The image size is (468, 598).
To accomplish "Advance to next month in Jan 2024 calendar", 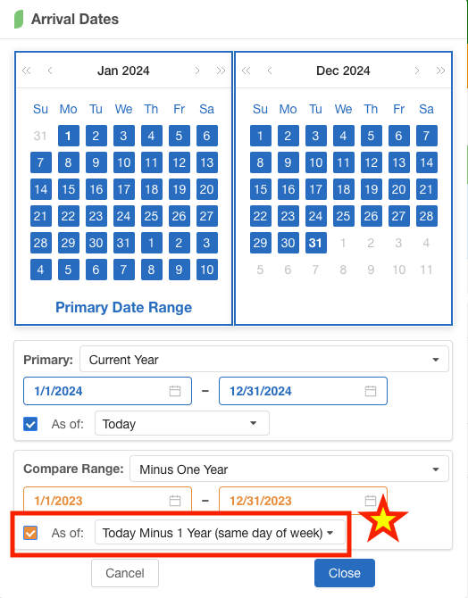I will 197,71.
